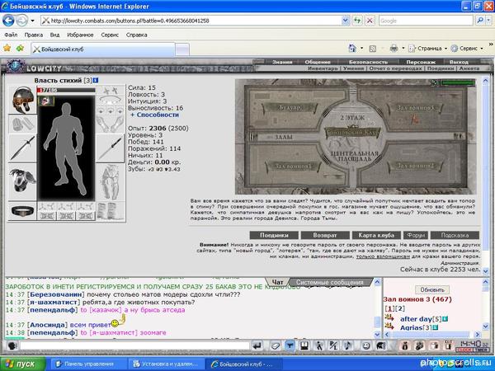Click the character HP progress bar
The height and width of the screenshot is (371, 495).
pos(66,90)
